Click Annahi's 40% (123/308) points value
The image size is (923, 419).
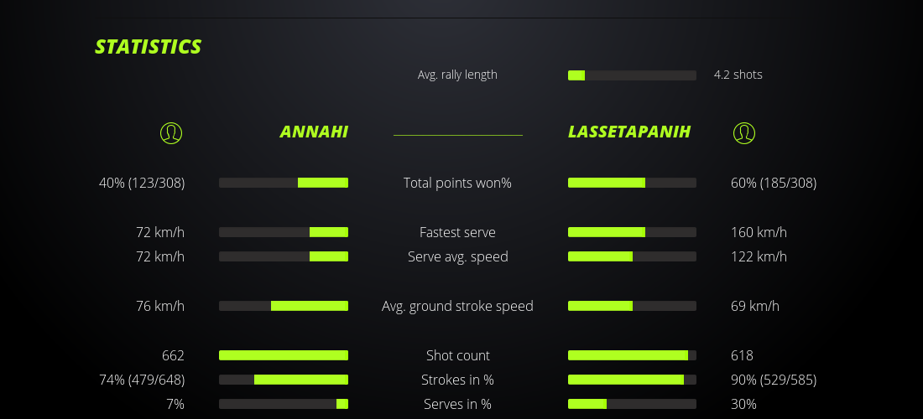pyautogui.click(x=142, y=183)
